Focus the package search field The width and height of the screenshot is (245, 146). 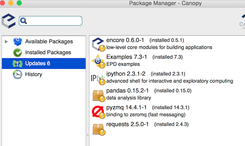50,21
